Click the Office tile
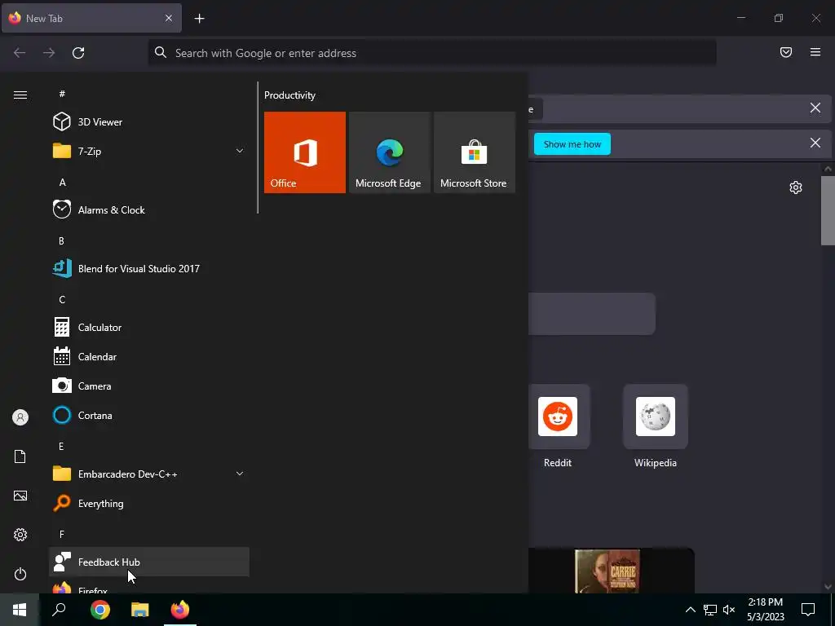The width and height of the screenshot is (835, 626). pos(305,152)
